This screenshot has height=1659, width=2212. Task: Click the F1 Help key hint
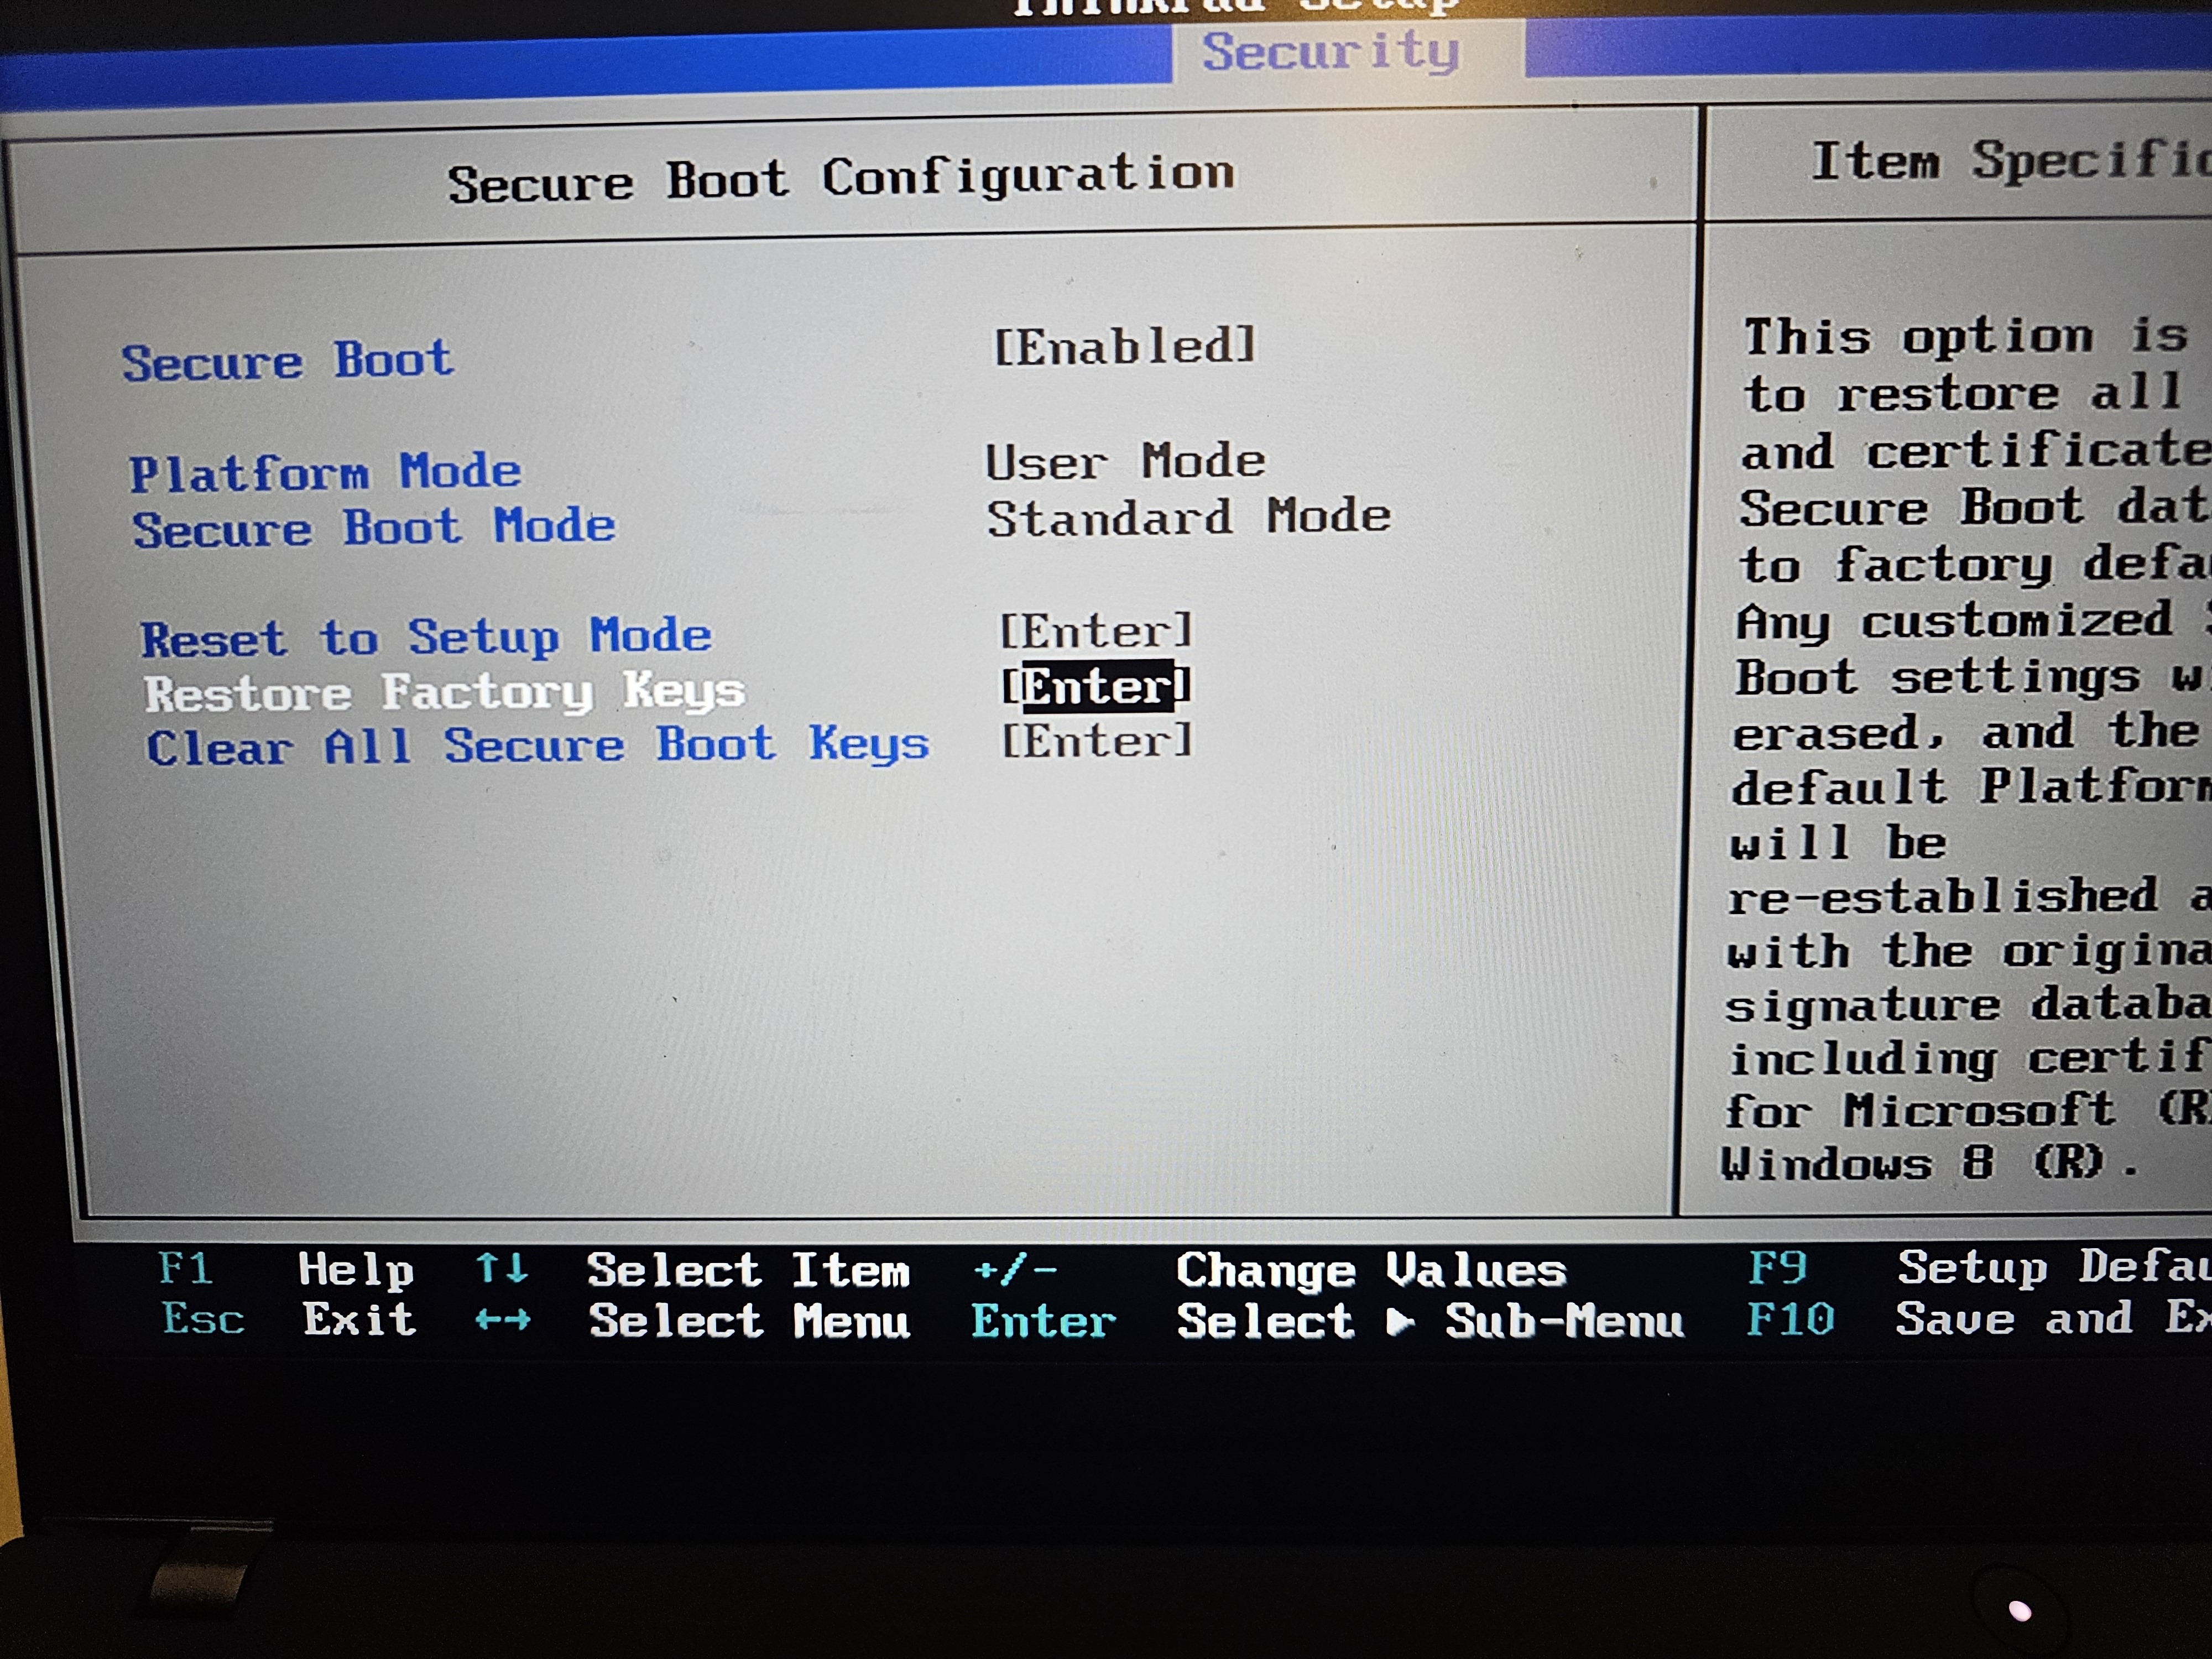click(x=185, y=1269)
